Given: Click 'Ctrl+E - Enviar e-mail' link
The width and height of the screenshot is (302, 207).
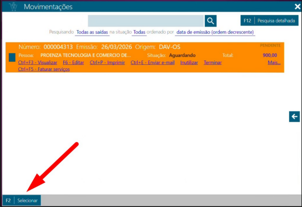Looking at the screenshot, I should pyautogui.click(x=152, y=63).
